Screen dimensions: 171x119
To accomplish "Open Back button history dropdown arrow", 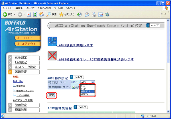I will coord(15,14).
